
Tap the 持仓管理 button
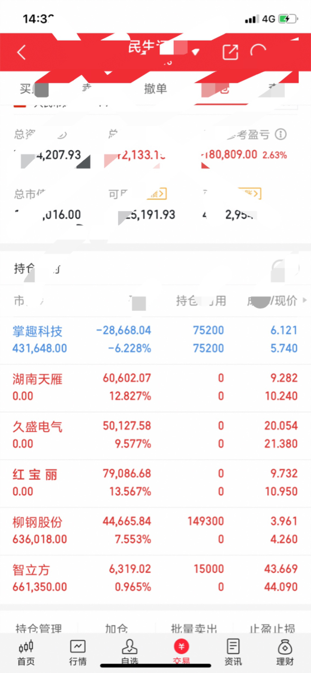39,628
